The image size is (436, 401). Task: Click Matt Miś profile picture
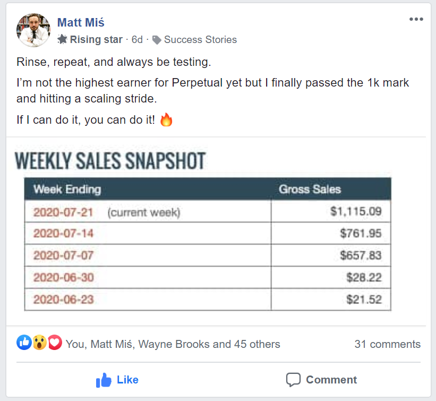33,30
